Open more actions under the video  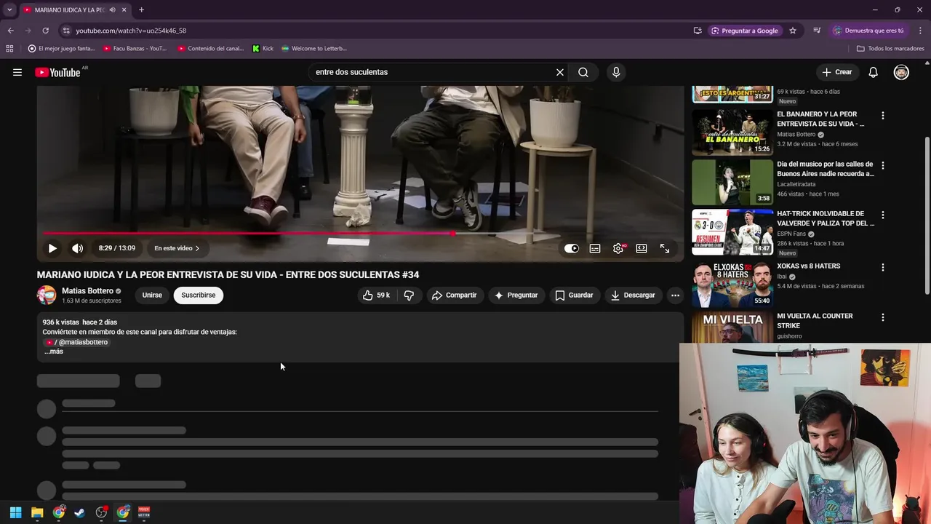click(x=675, y=295)
